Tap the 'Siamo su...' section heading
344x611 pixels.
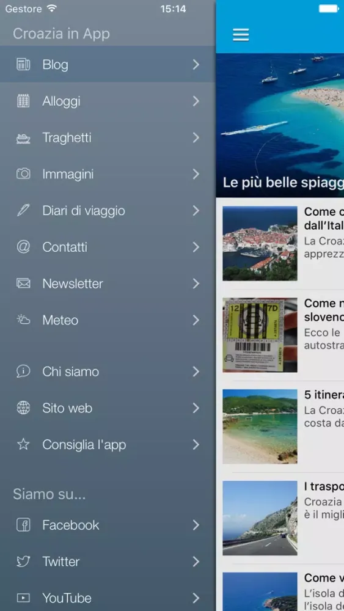tap(49, 494)
